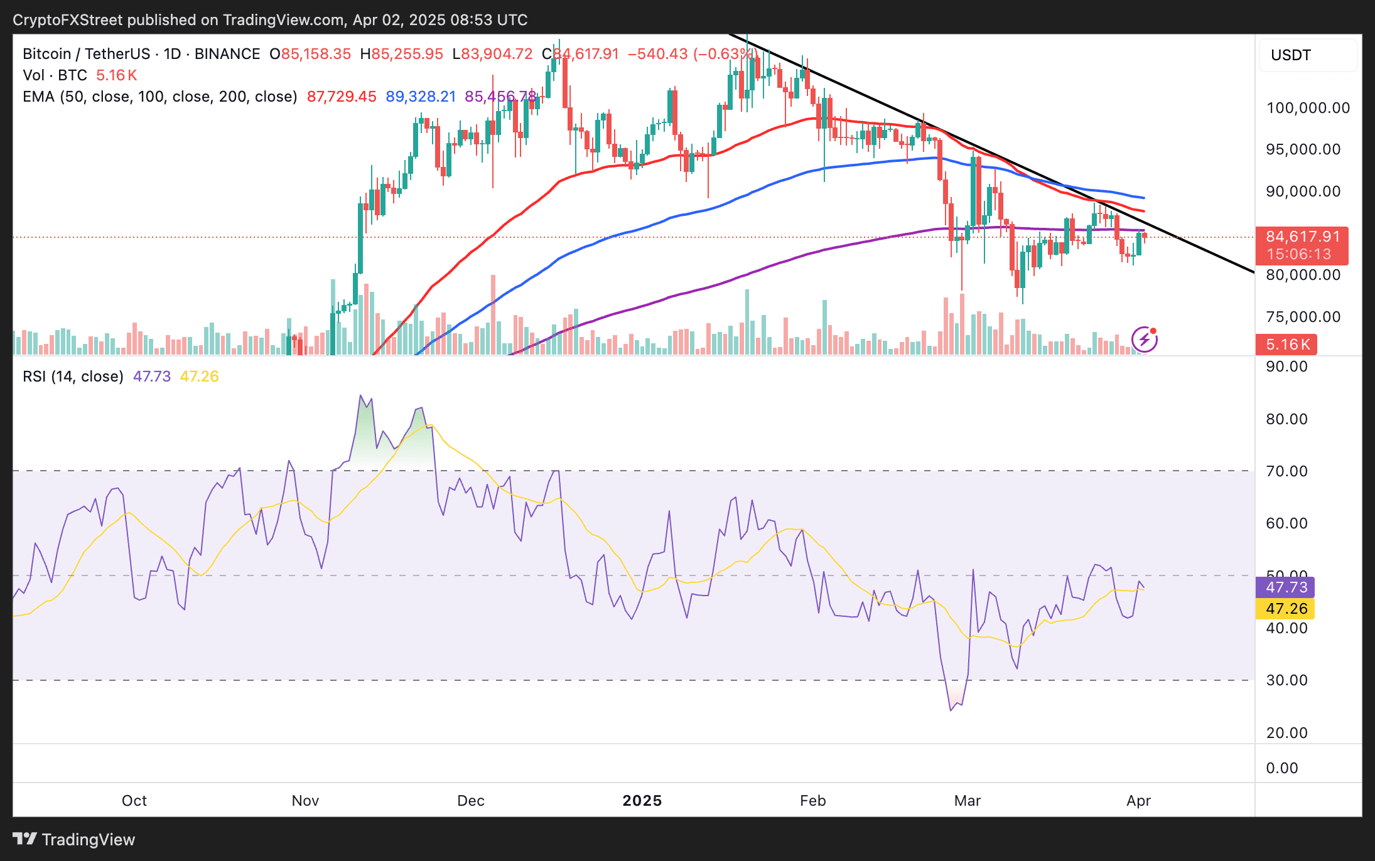Click the red 5.16 K volume tag
Screen dimensions: 1375x861
1286,345
